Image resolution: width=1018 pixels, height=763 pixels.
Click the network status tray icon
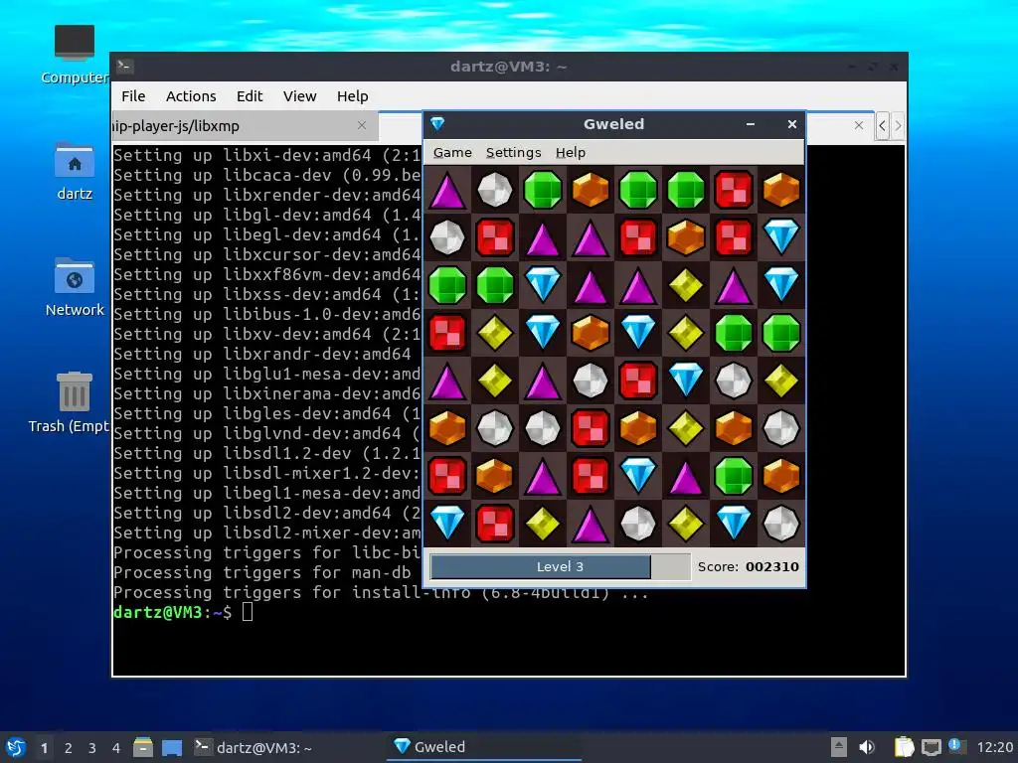(x=932, y=747)
